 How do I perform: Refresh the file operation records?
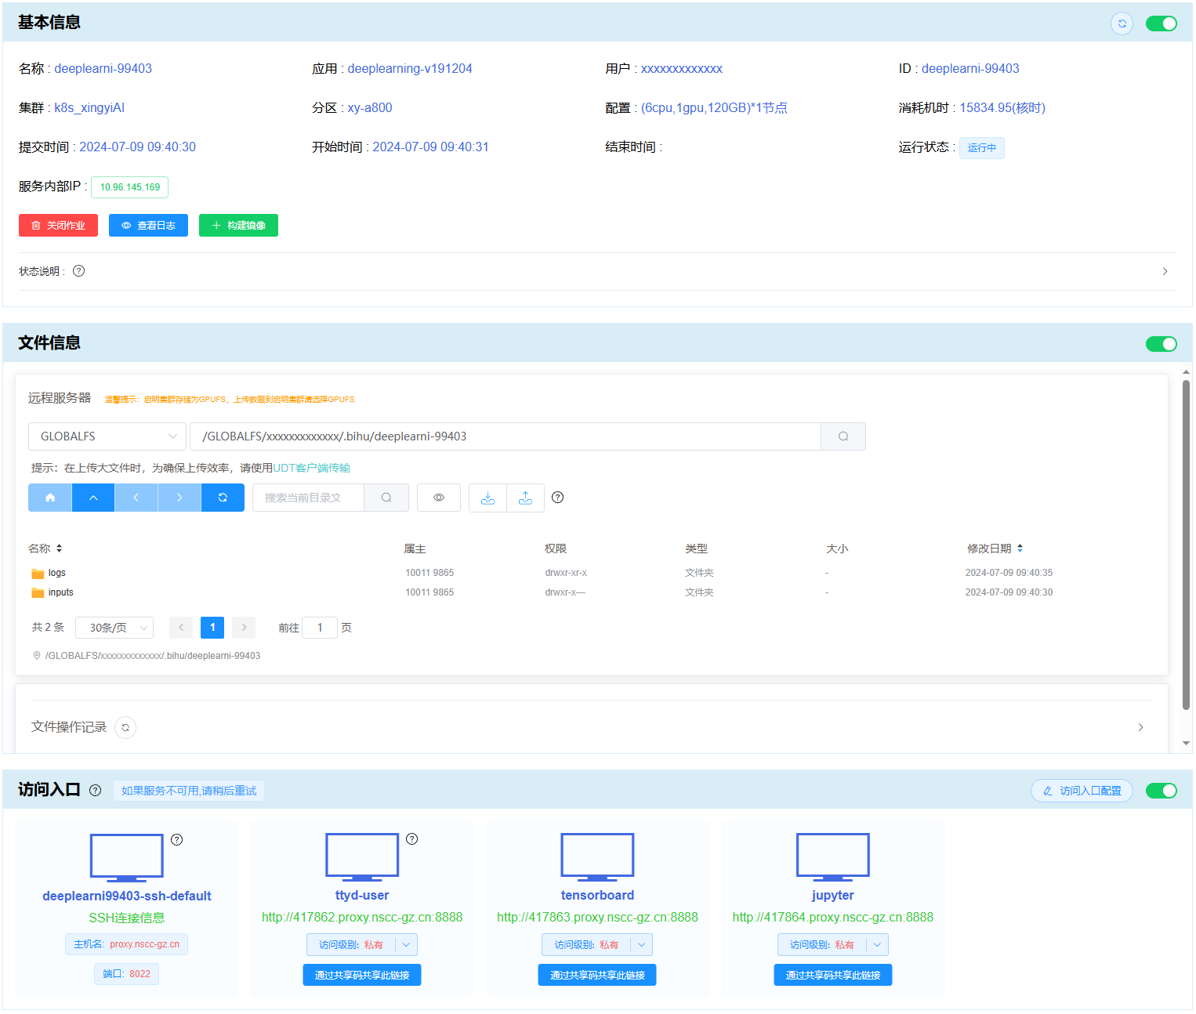pos(125,728)
